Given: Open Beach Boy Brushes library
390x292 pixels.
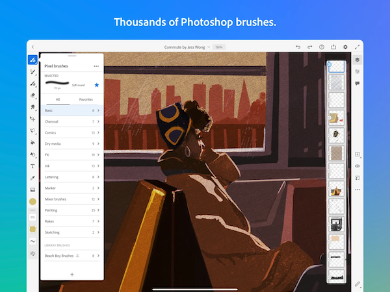Looking at the screenshot, I should (x=72, y=256).
